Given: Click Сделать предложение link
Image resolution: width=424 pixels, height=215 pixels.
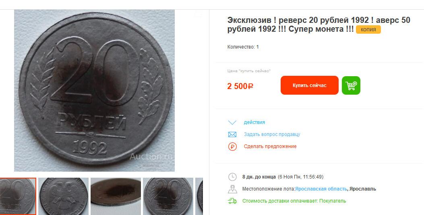Looking at the screenshot, I should coord(270,146).
